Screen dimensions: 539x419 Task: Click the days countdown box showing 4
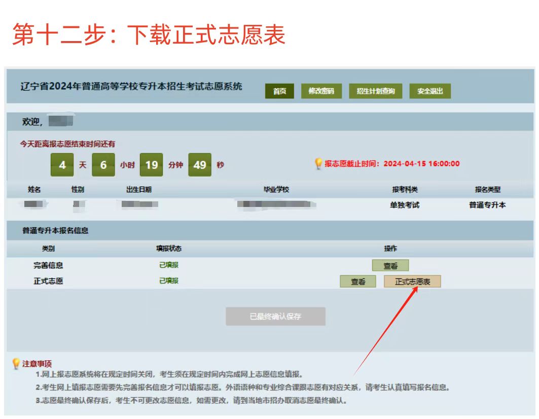pyautogui.click(x=62, y=165)
